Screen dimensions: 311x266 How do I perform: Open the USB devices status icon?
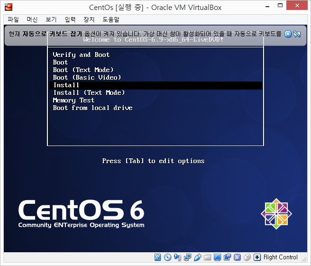point(198,257)
